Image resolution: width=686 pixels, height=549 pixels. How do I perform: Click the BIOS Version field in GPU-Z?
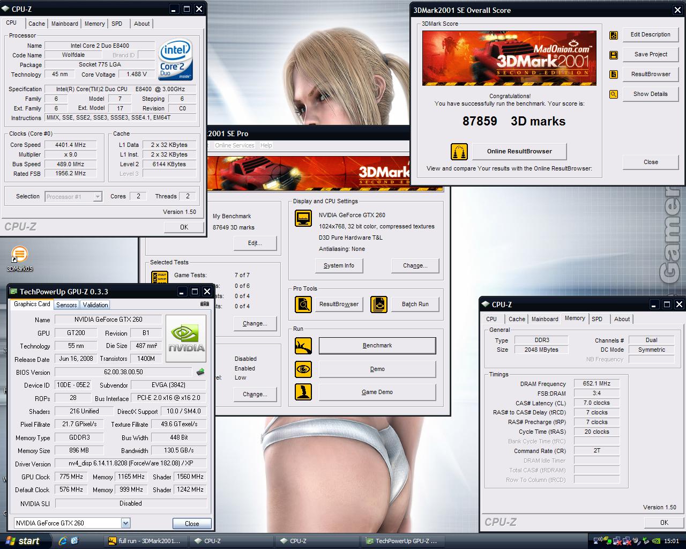tap(123, 372)
